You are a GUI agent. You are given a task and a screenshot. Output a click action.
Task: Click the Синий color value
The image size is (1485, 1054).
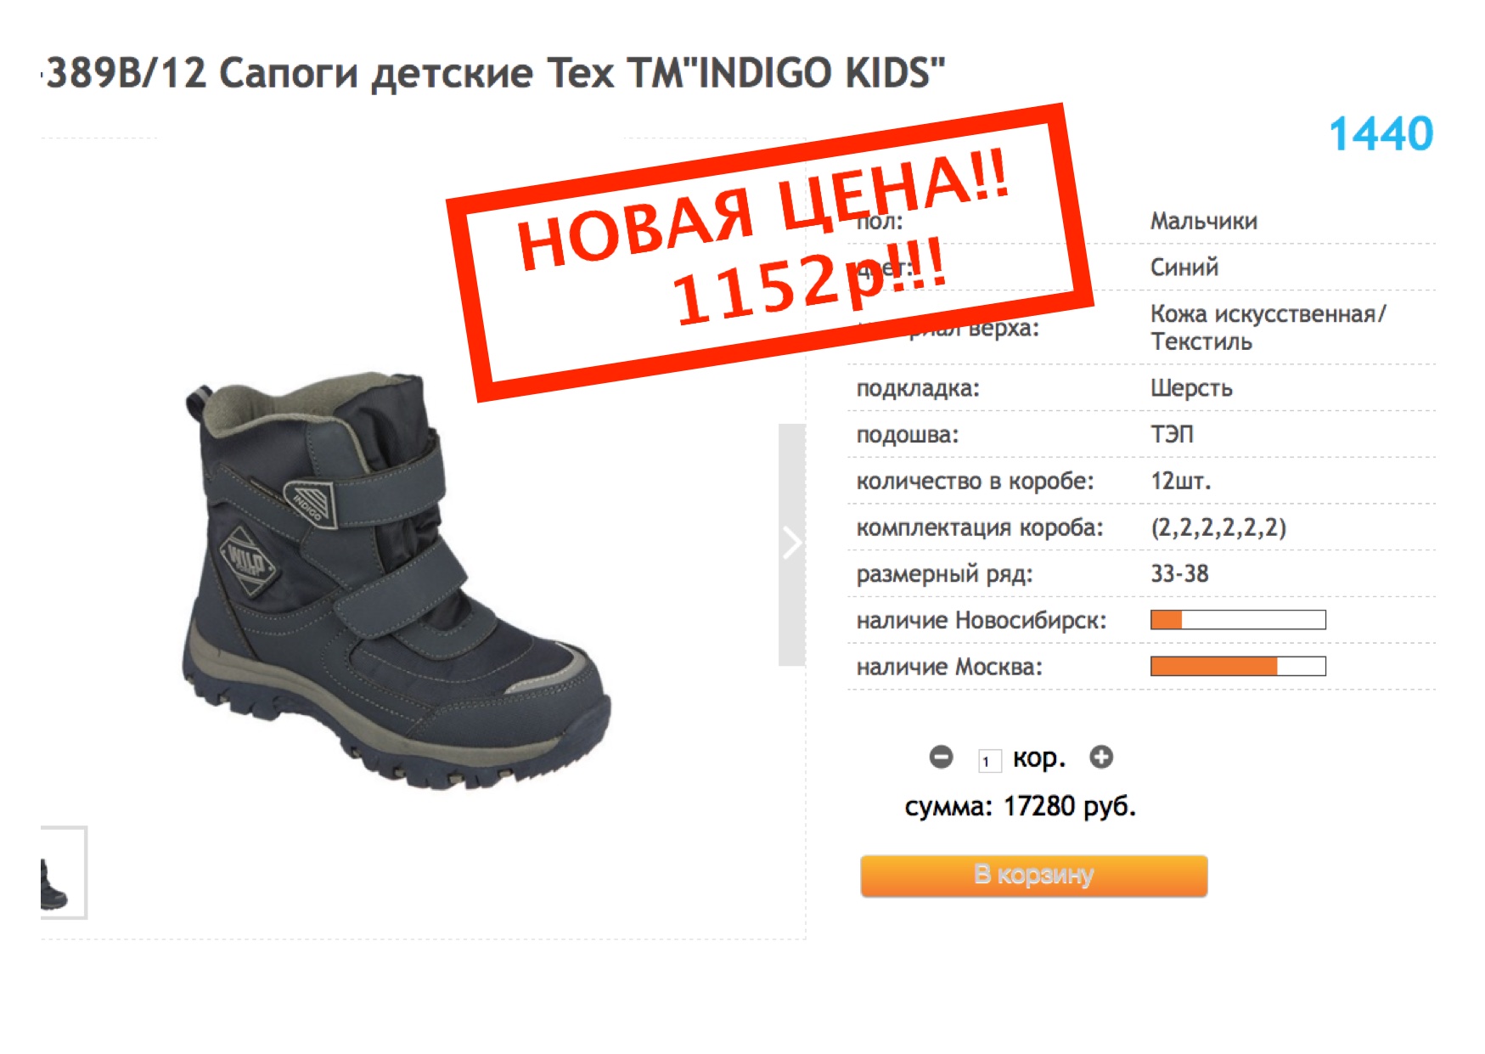pyautogui.click(x=1184, y=268)
